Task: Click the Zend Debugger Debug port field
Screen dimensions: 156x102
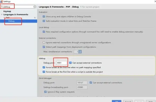Action: pos(82,83)
